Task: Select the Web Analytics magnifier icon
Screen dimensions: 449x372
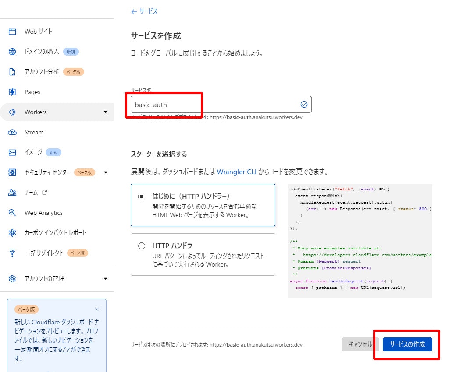Action: 12,213
